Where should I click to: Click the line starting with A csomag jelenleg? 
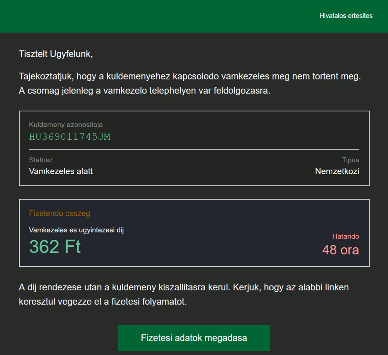(144, 91)
